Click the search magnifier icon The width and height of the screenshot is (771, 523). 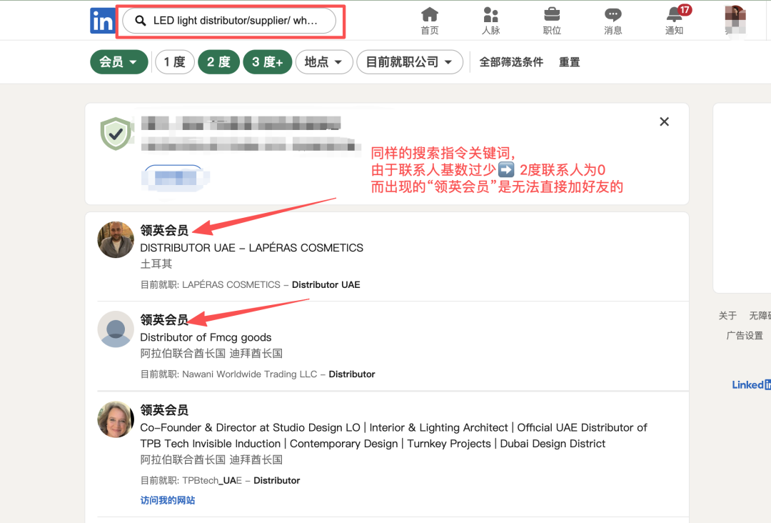[141, 21]
